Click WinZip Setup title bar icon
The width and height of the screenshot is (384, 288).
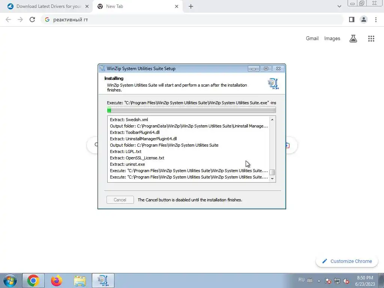pos(102,69)
